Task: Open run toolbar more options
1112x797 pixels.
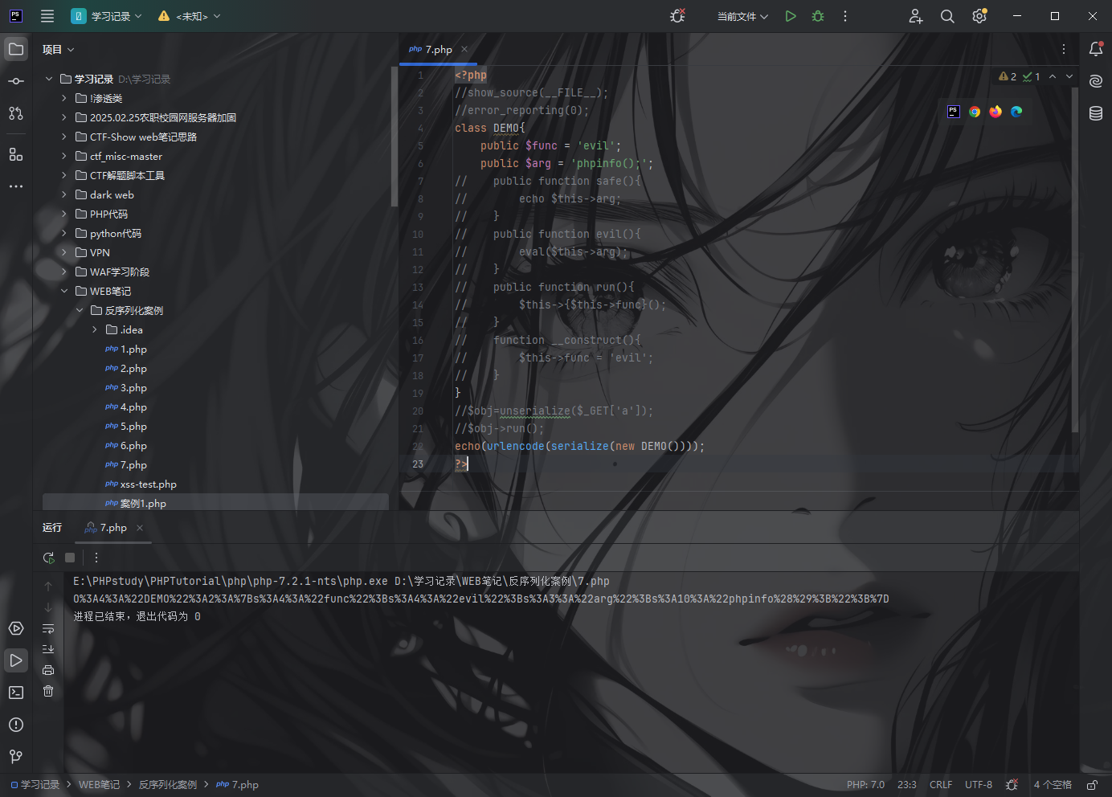Action: (96, 558)
